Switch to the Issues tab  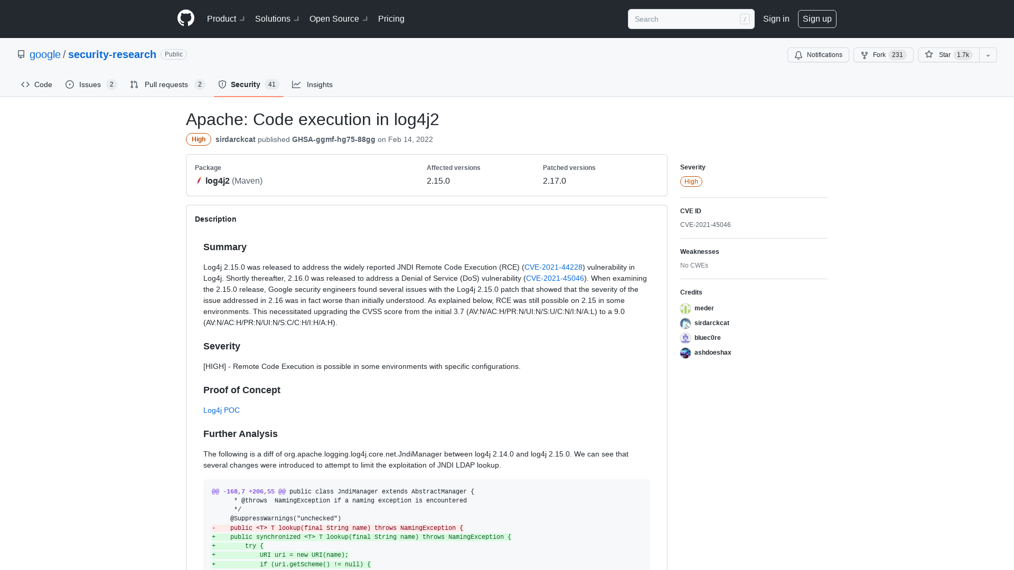coord(91,84)
